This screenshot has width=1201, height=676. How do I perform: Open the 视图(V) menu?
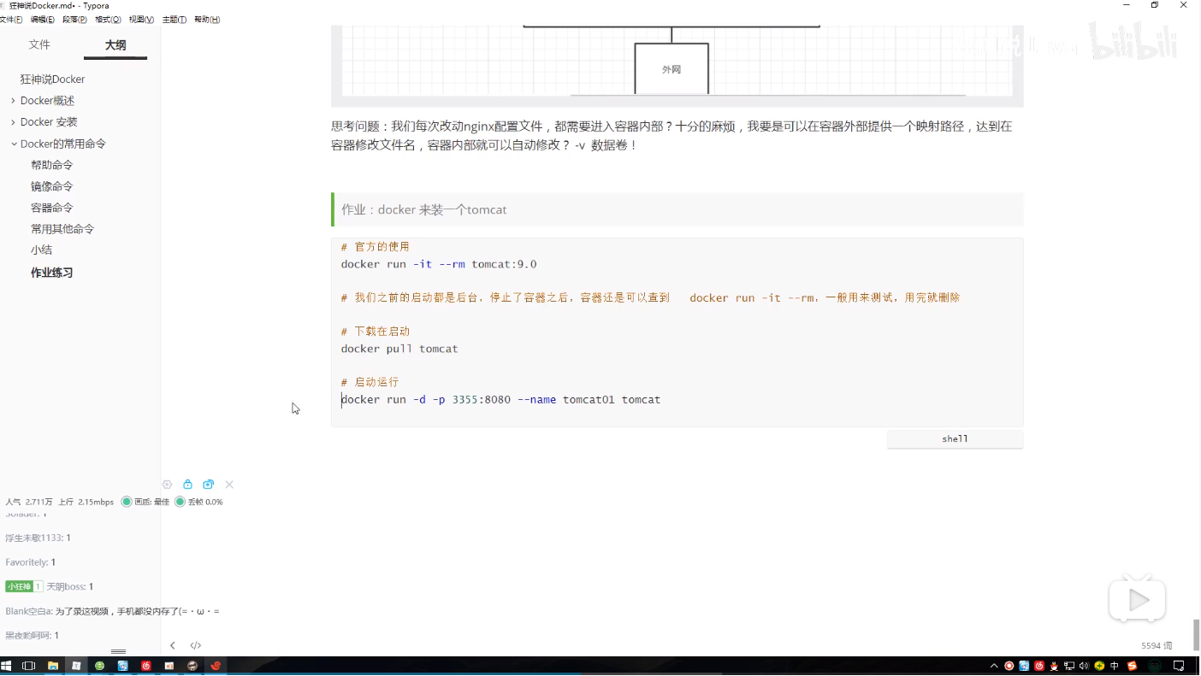coord(141,20)
